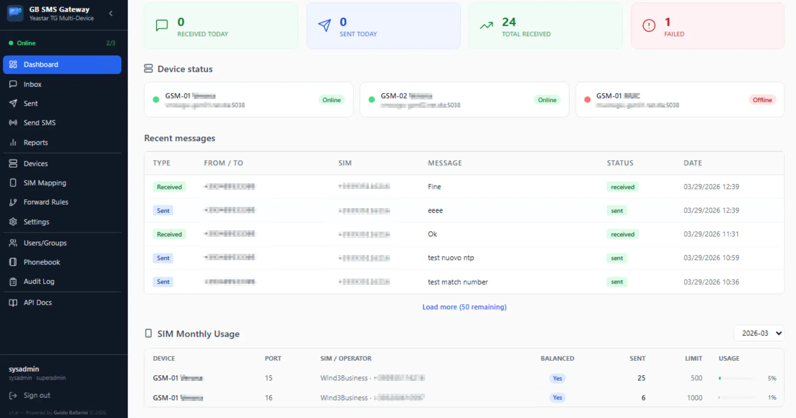Select the Forward Rules branch icon

[13, 202]
